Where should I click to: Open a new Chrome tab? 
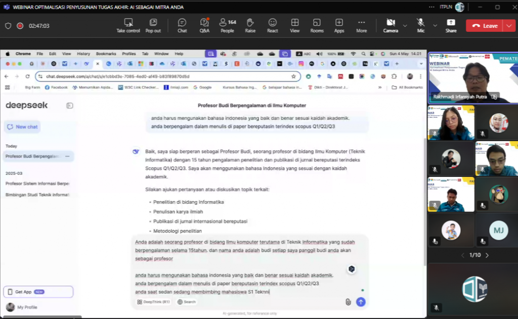point(397,64)
